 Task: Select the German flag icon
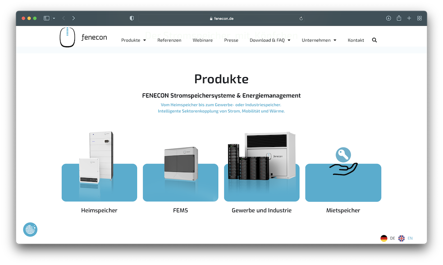tap(384, 238)
